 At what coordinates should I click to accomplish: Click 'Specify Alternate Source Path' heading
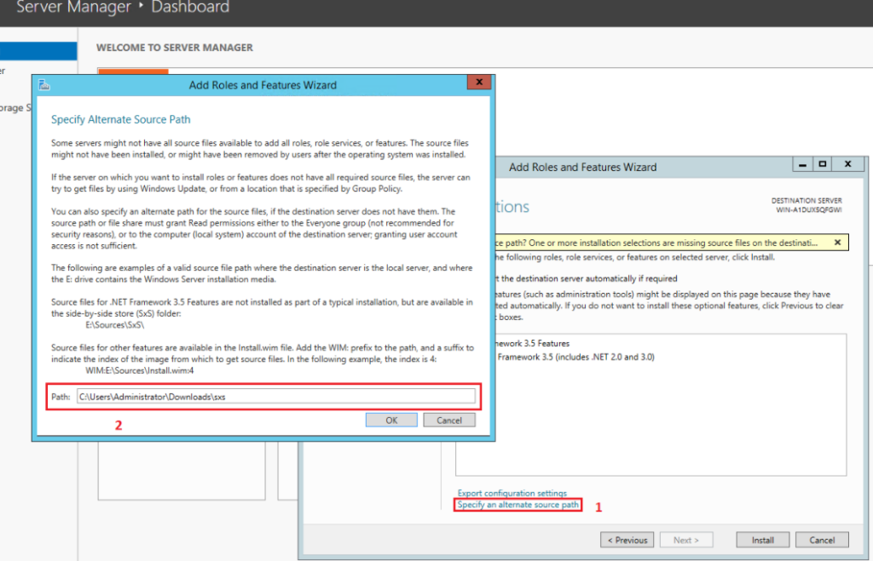(x=121, y=119)
